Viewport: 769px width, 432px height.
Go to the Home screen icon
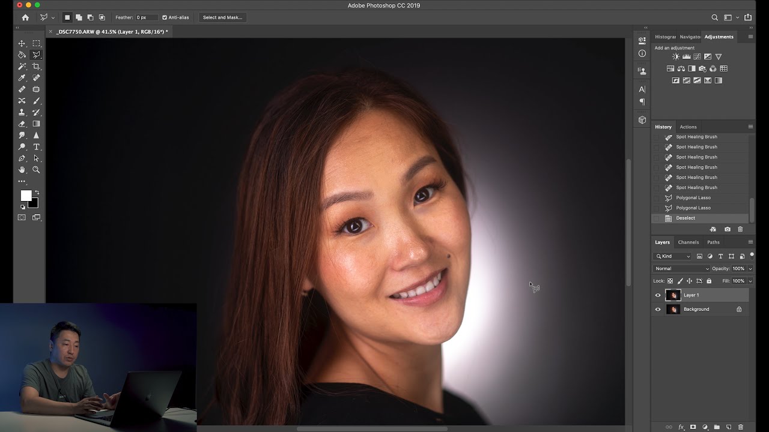click(x=25, y=17)
